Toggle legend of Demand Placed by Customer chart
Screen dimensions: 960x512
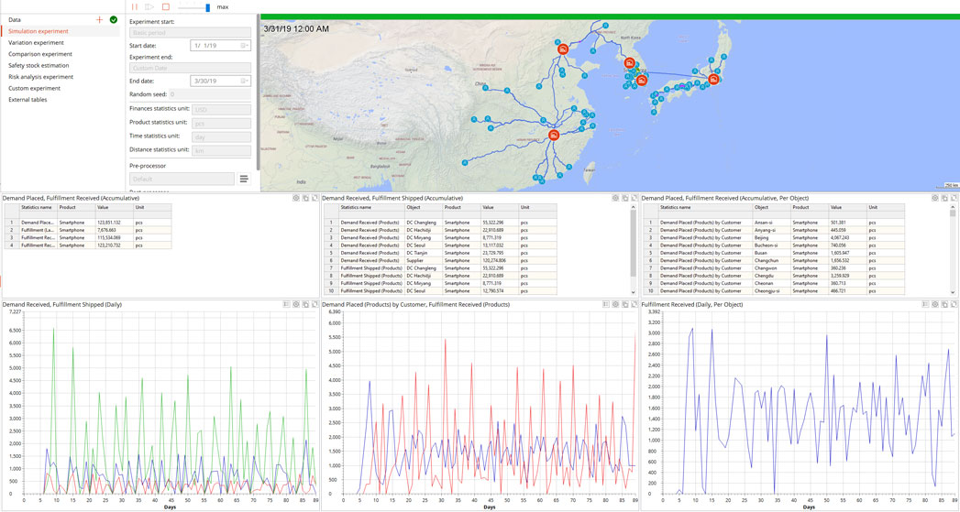point(605,304)
